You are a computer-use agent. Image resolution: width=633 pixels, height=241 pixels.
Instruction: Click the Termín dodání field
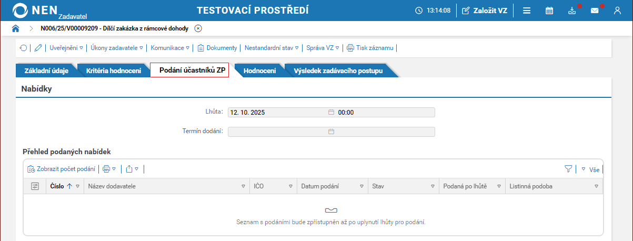coord(331,132)
